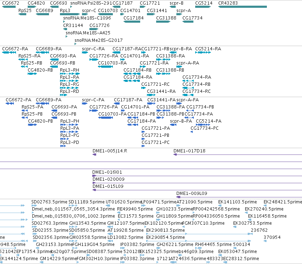Viewport: 302px width, 264px height.
Task: Click the CG6693-PA protein label
Action: pyautogui.click(x=64, y=107)
